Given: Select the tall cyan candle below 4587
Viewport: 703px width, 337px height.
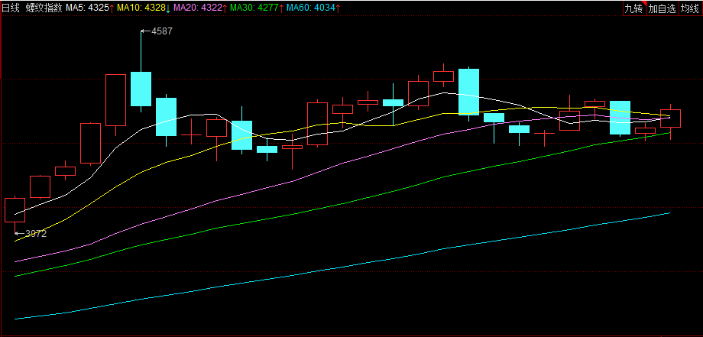Looking at the screenshot, I should [141, 89].
